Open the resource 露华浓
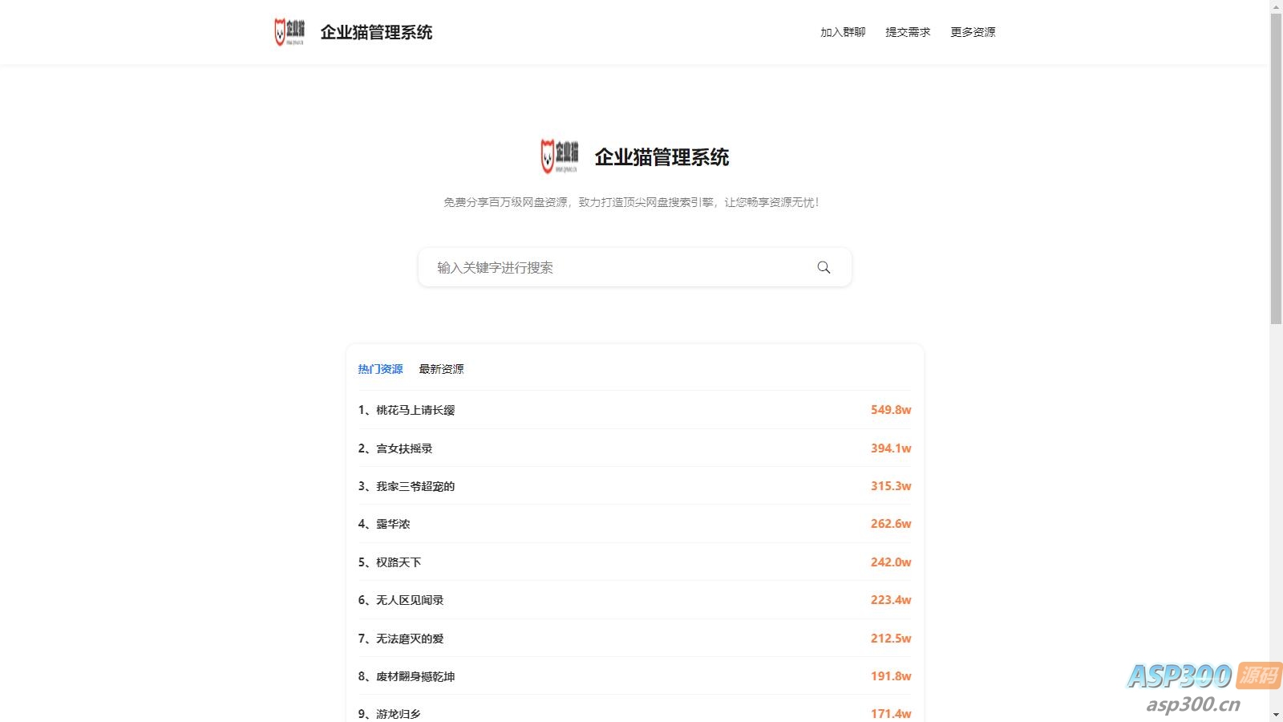 [393, 524]
